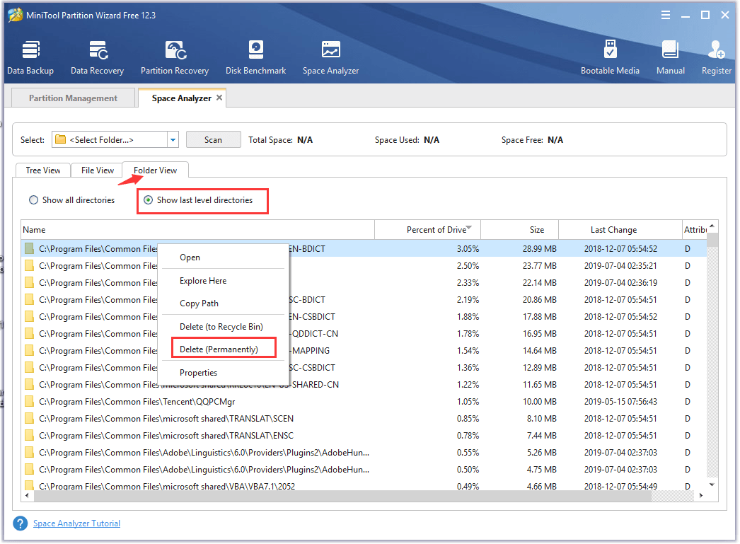Viewport: 740px width, 544px height.
Task: Click the folder icon of the TRANSLAT\SCEN row
Action: pos(29,419)
